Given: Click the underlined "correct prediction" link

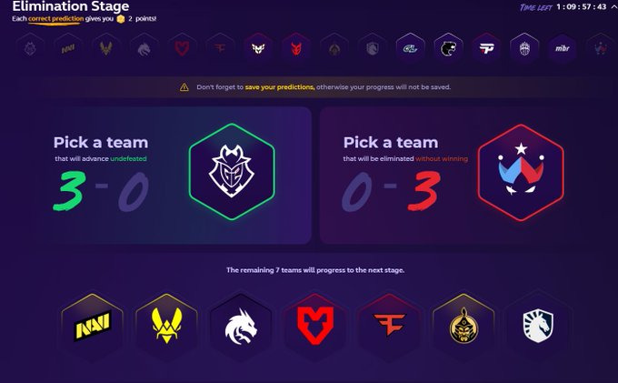Looking at the screenshot, I should tap(56, 18).
